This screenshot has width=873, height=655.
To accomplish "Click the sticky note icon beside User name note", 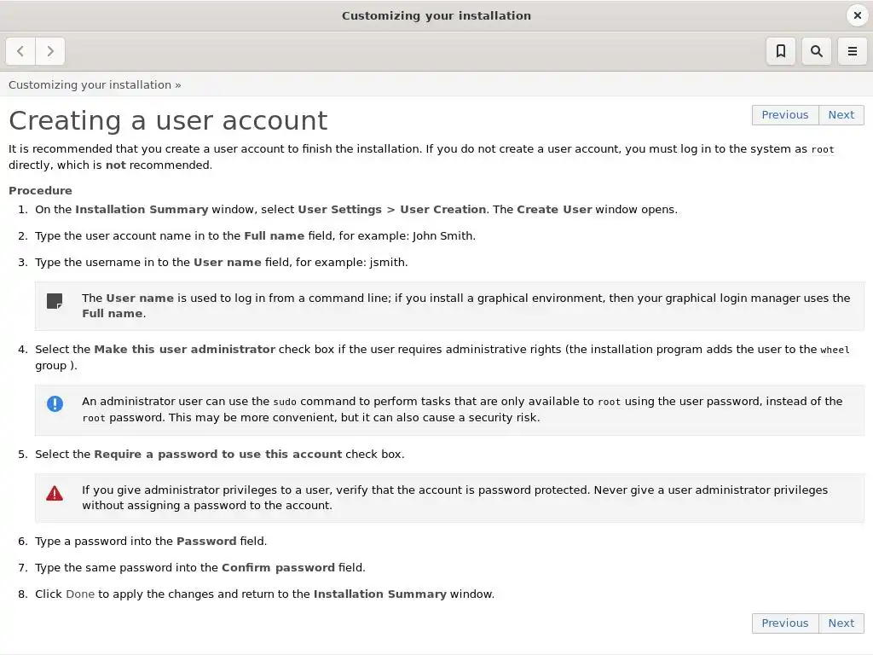I will (55, 301).
